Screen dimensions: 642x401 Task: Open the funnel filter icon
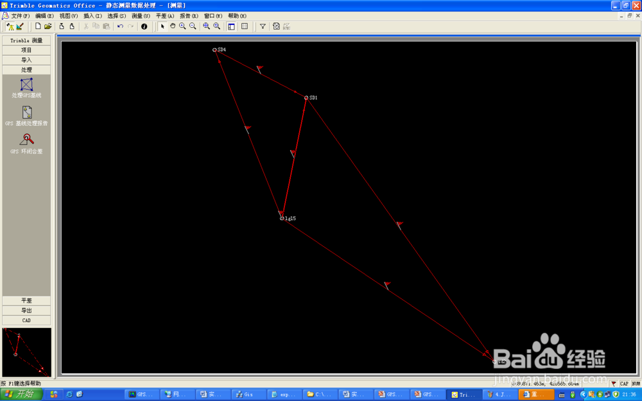(263, 26)
